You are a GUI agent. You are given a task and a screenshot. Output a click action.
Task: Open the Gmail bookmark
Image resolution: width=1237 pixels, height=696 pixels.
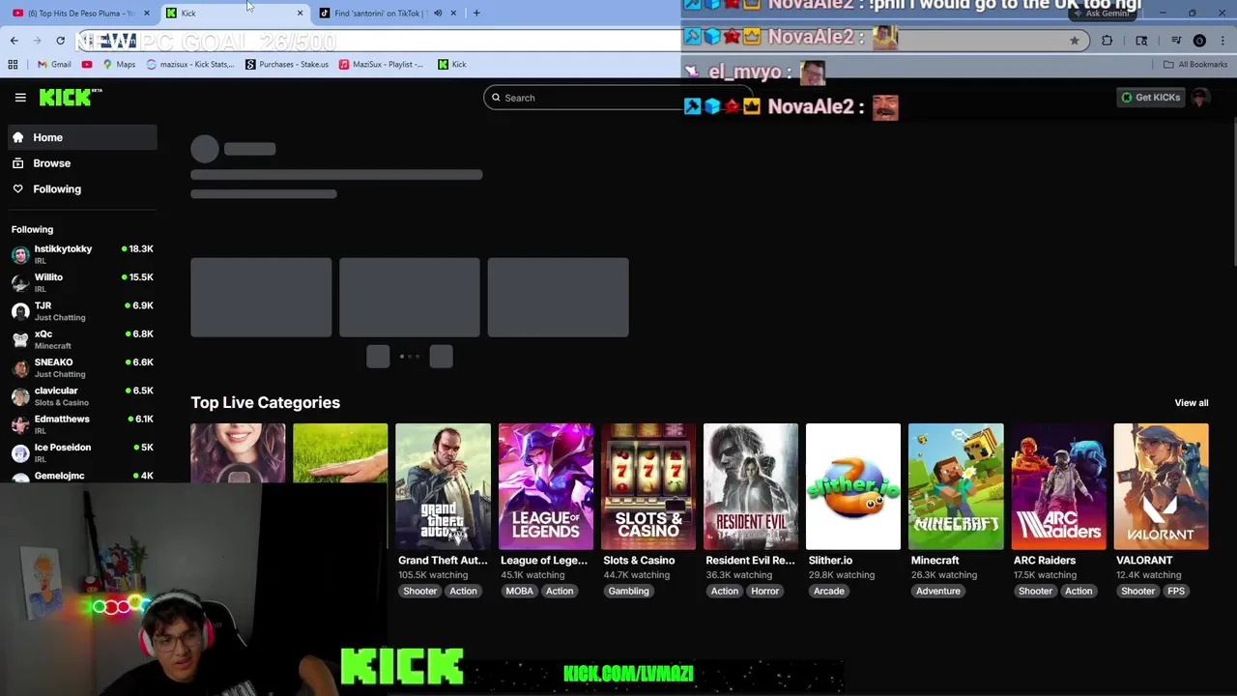click(x=54, y=64)
